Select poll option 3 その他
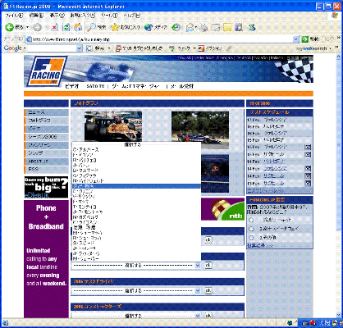 [251, 237]
